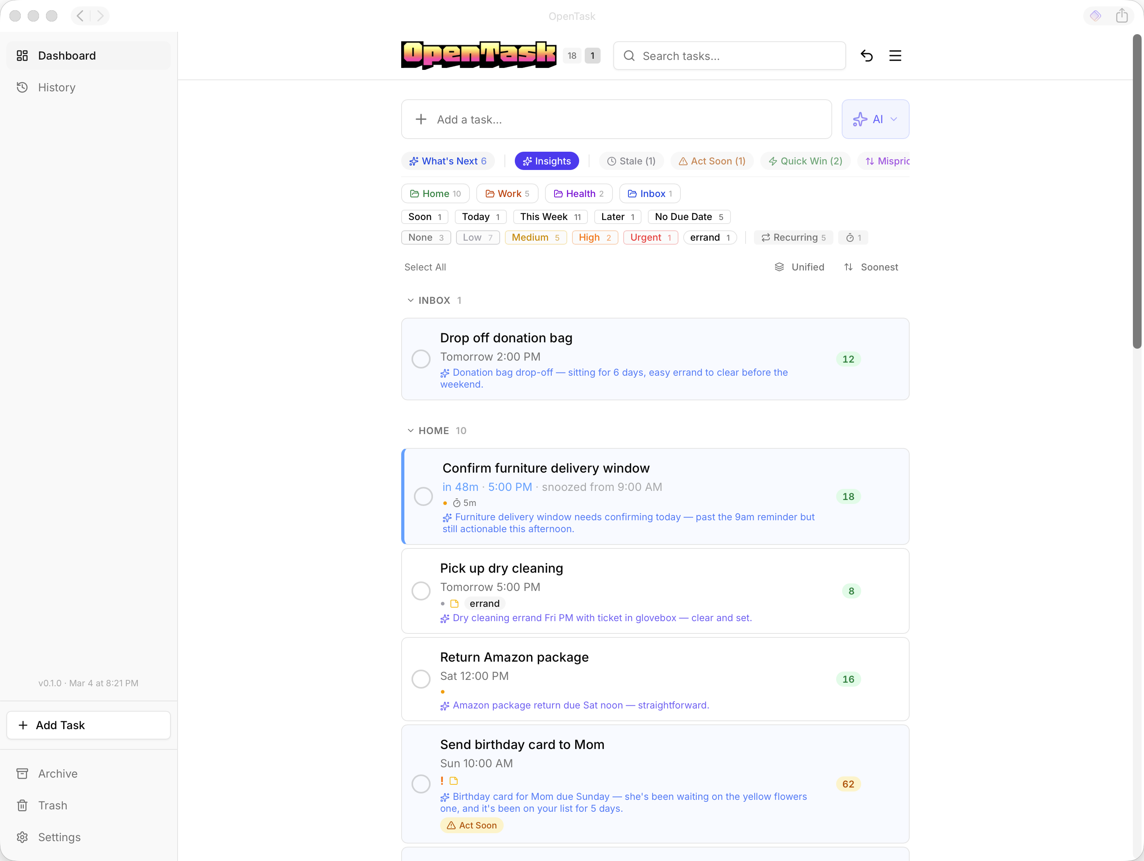Image resolution: width=1144 pixels, height=861 pixels.
Task: Click the Search tasks field
Action: 729,56
